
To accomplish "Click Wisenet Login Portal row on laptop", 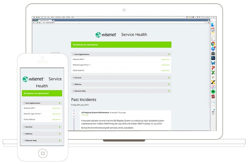I will 121,65.
